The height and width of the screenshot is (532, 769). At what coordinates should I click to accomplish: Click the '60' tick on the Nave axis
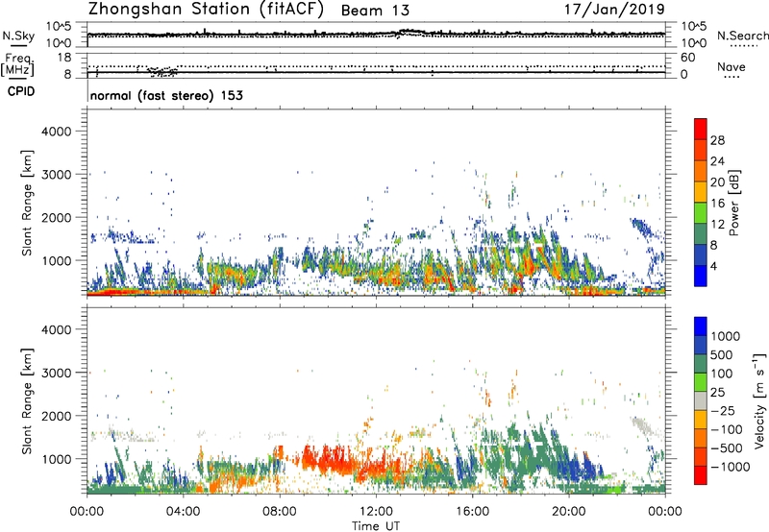click(x=687, y=58)
